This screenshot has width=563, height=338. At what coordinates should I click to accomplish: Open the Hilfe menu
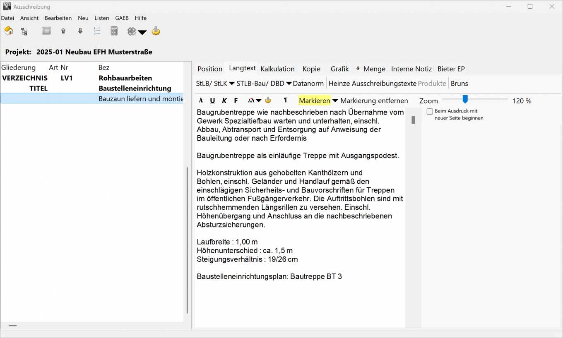(141, 18)
